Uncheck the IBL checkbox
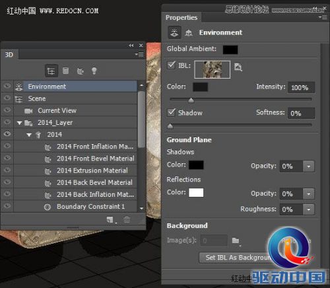This screenshot has height=288, width=330. 172,65
